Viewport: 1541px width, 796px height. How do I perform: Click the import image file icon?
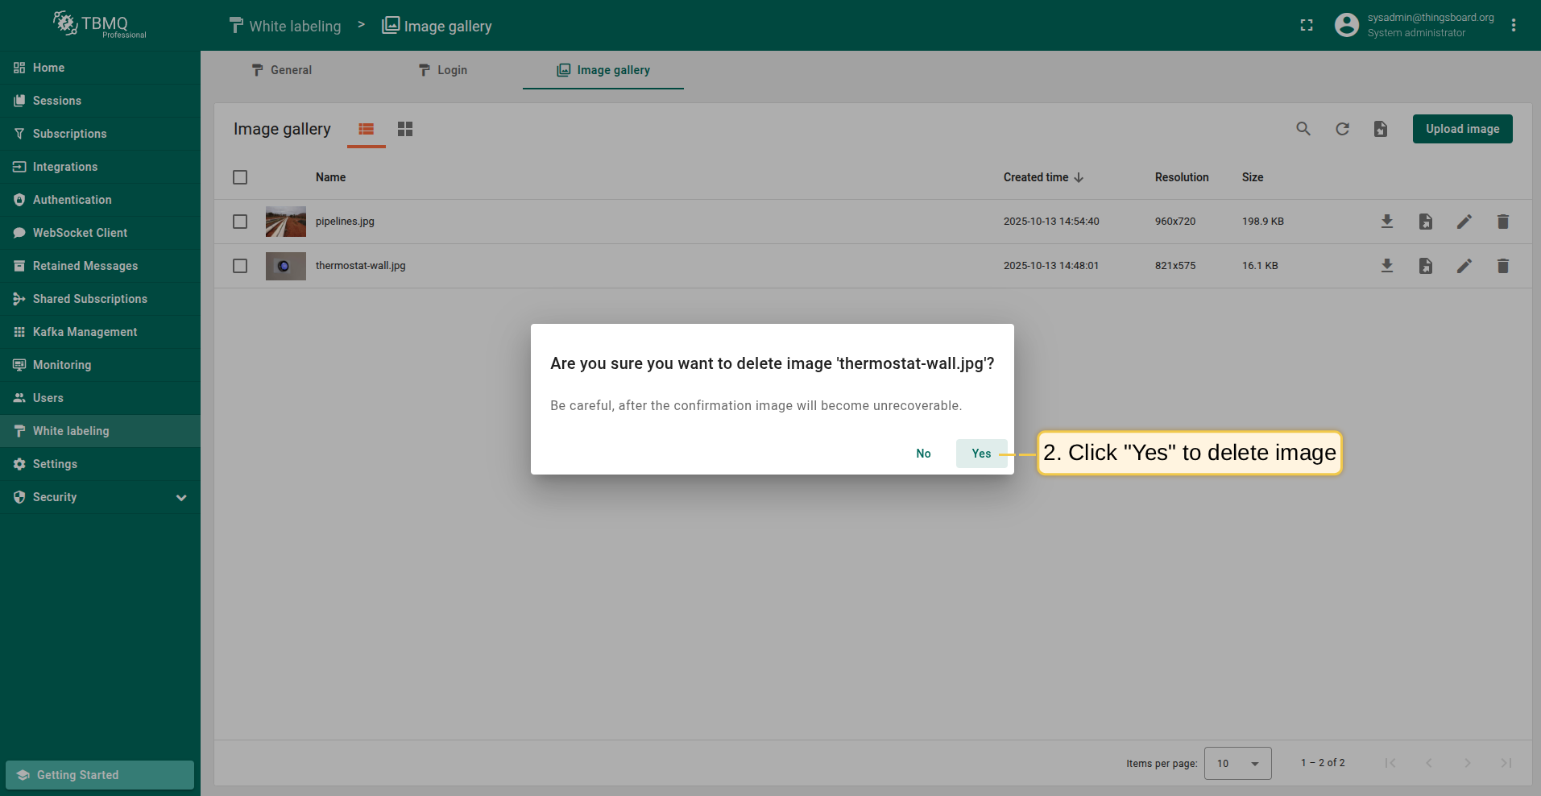coord(1381,129)
